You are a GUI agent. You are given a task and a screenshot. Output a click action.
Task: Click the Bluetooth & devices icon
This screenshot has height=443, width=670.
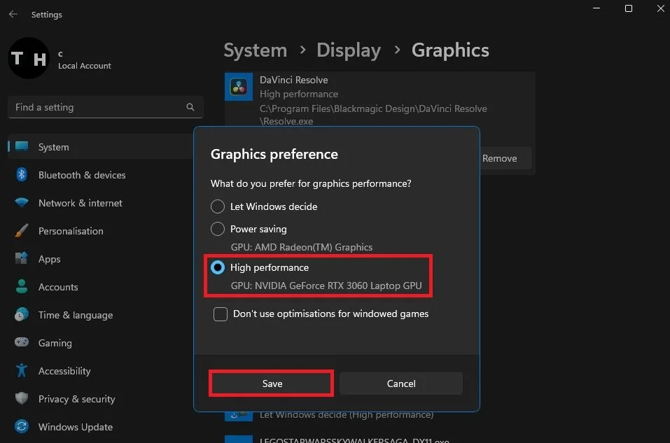(x=22, y=175)
